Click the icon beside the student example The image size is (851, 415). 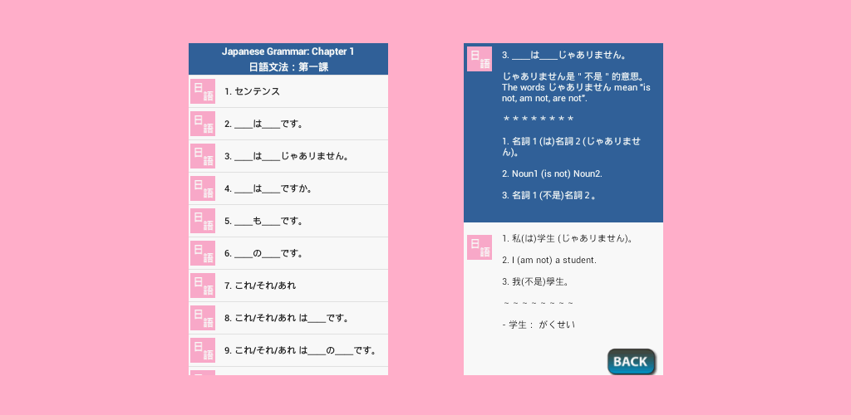pyautogui.click(x=480, y=247)
